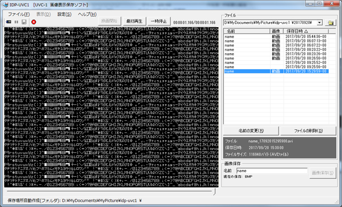342x207 pixels.
Task: Select file row dated 2017/09/20 09:25:52
Action: point(276,63)
